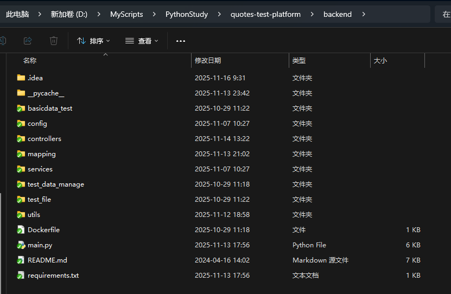Click the Share icon in toolbar

[x=28, y=41]
